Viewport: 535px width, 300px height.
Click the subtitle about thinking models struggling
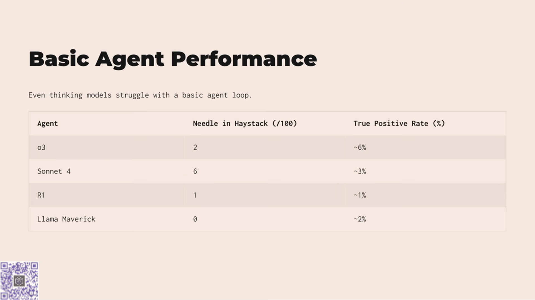click(x=140, y=95)
